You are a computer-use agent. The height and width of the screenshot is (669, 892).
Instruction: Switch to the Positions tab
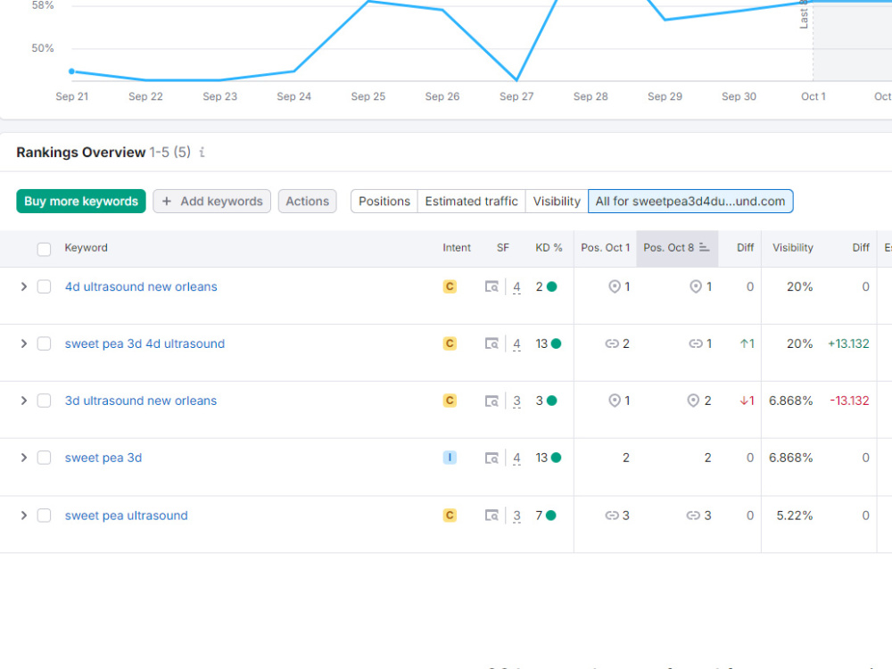pos(384,202)
